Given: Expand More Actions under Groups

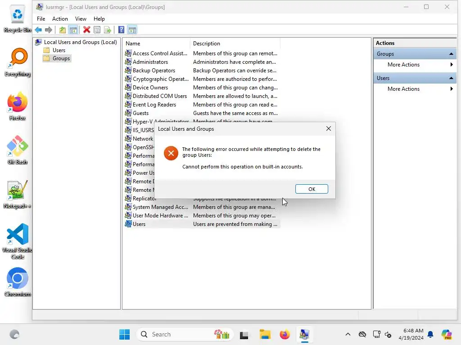Looking at the screenshot, I should click(x=415, y=65).
